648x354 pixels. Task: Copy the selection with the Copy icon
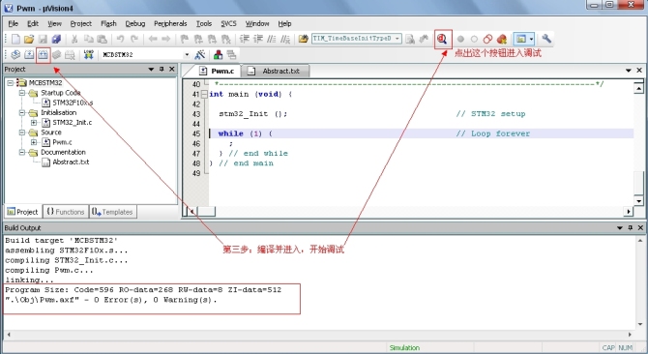(x=88, y=39)
